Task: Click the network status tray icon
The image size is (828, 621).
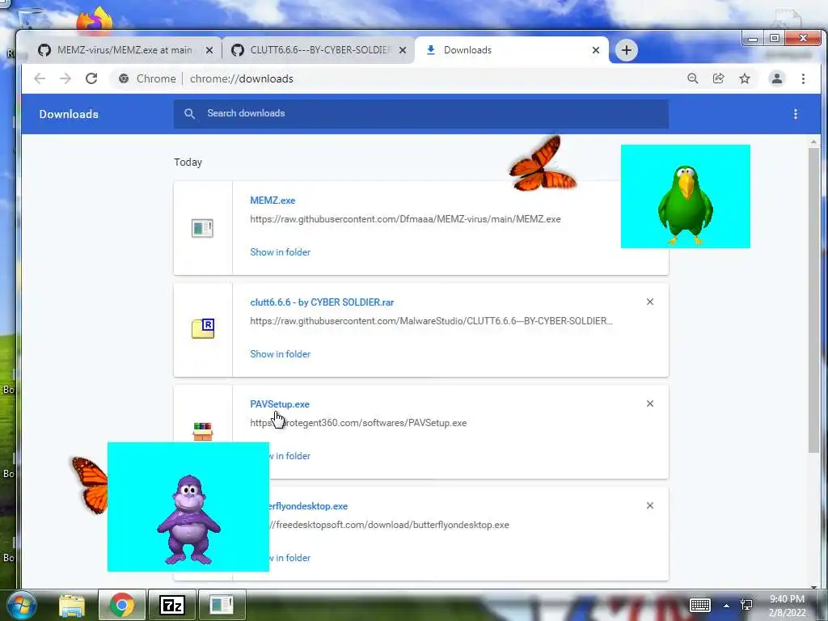Action: coord(746,605)
